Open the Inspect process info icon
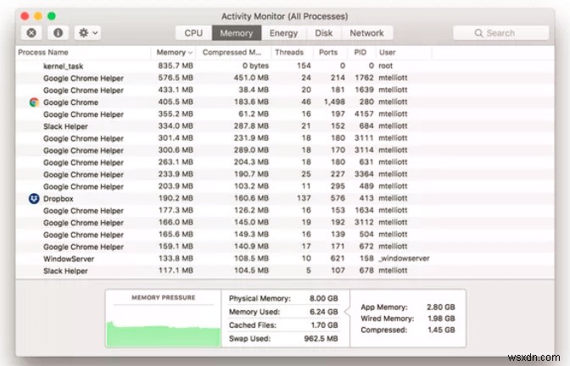The height and width of the screenshot is (366, 570). pyautogui.click(x=59, y=33)
